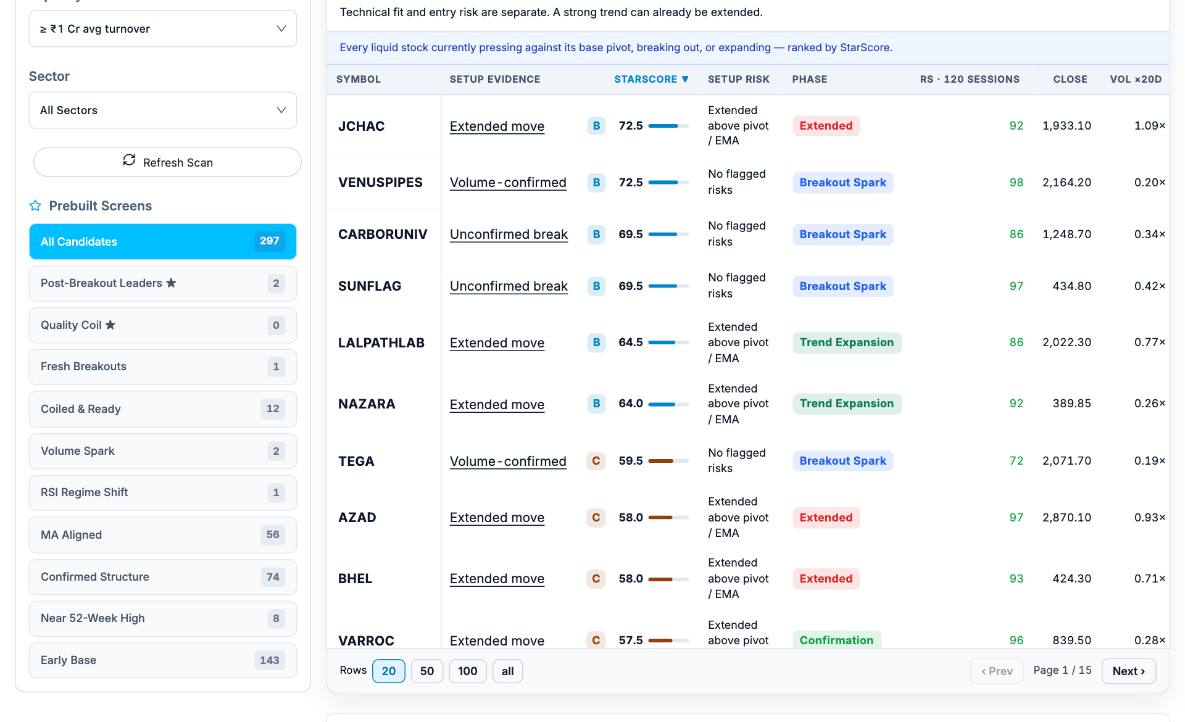Click the grade C badge for BHEL
Image resolution: width=1185 pixels, height=722 pixels.
596,579
